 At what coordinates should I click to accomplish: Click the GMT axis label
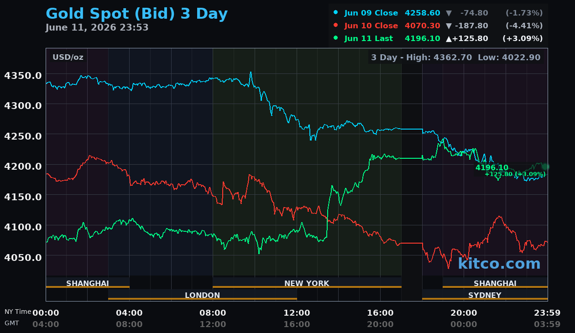click(12, 323)
